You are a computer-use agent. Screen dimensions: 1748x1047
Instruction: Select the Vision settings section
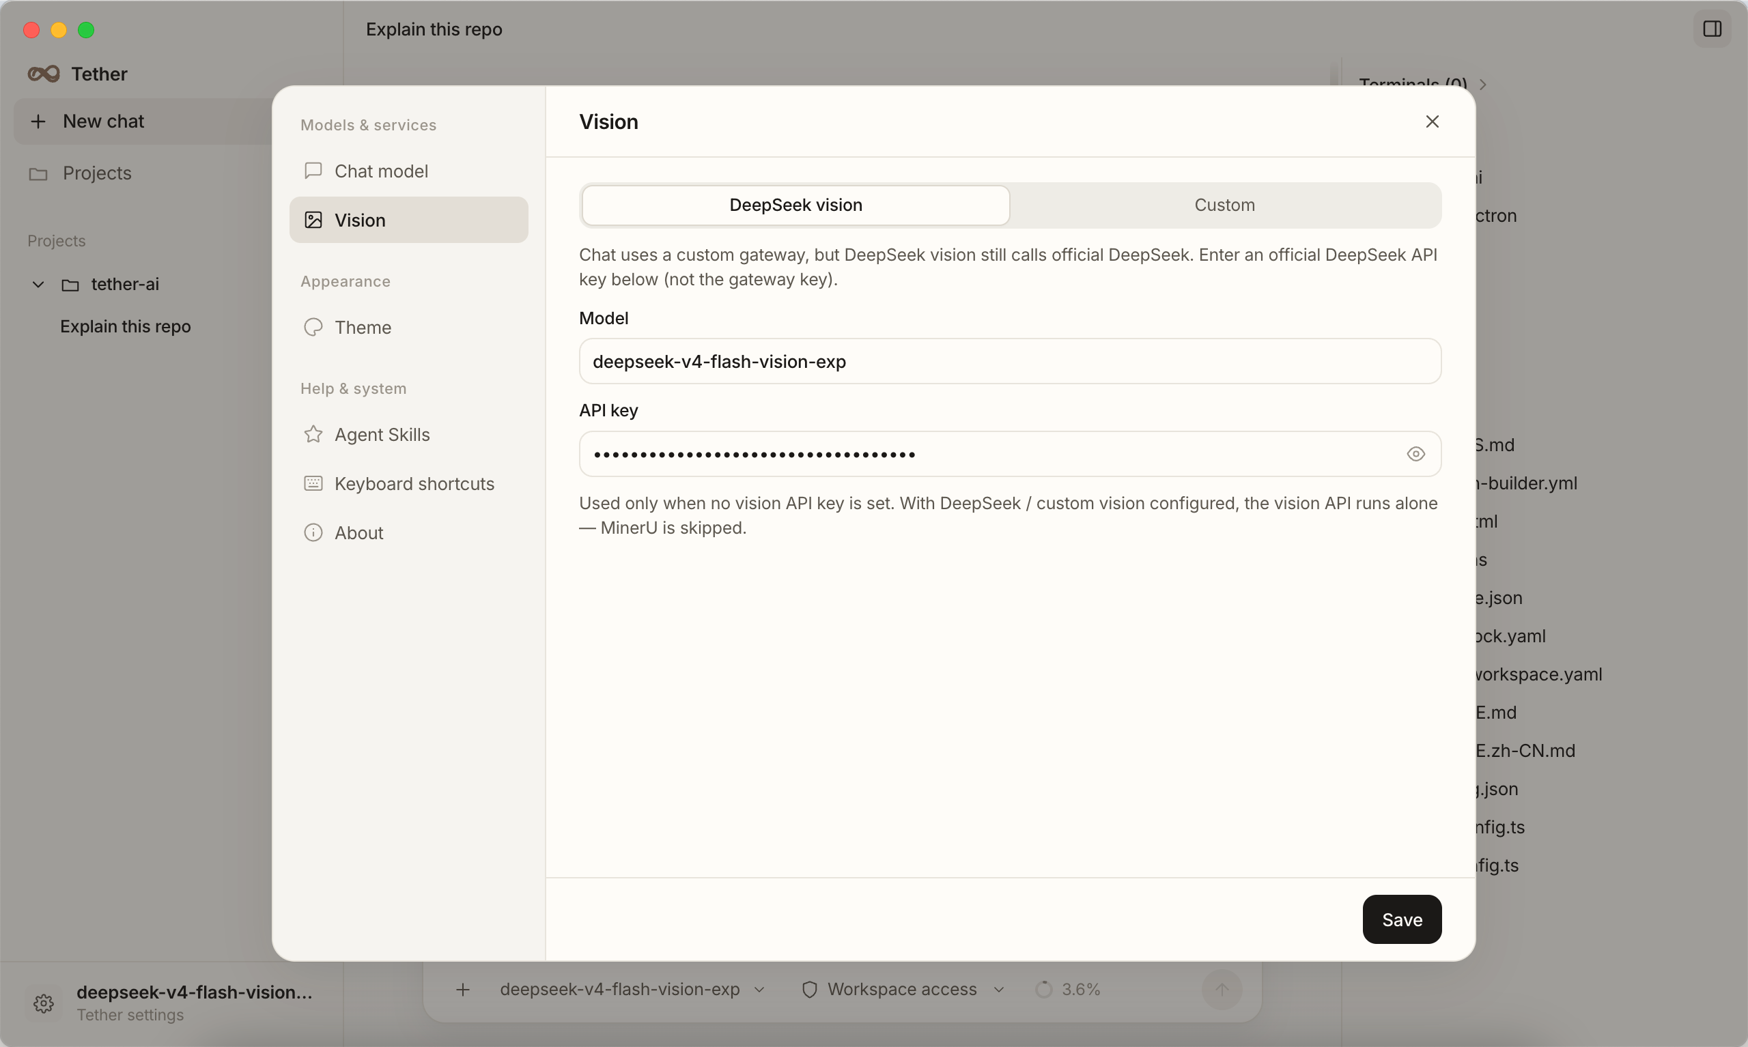coord(408,220)
